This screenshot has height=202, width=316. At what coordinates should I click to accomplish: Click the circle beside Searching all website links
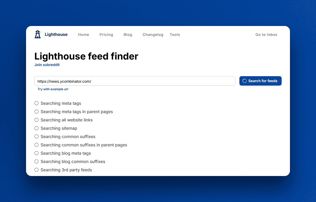click(x=36, y=120)
